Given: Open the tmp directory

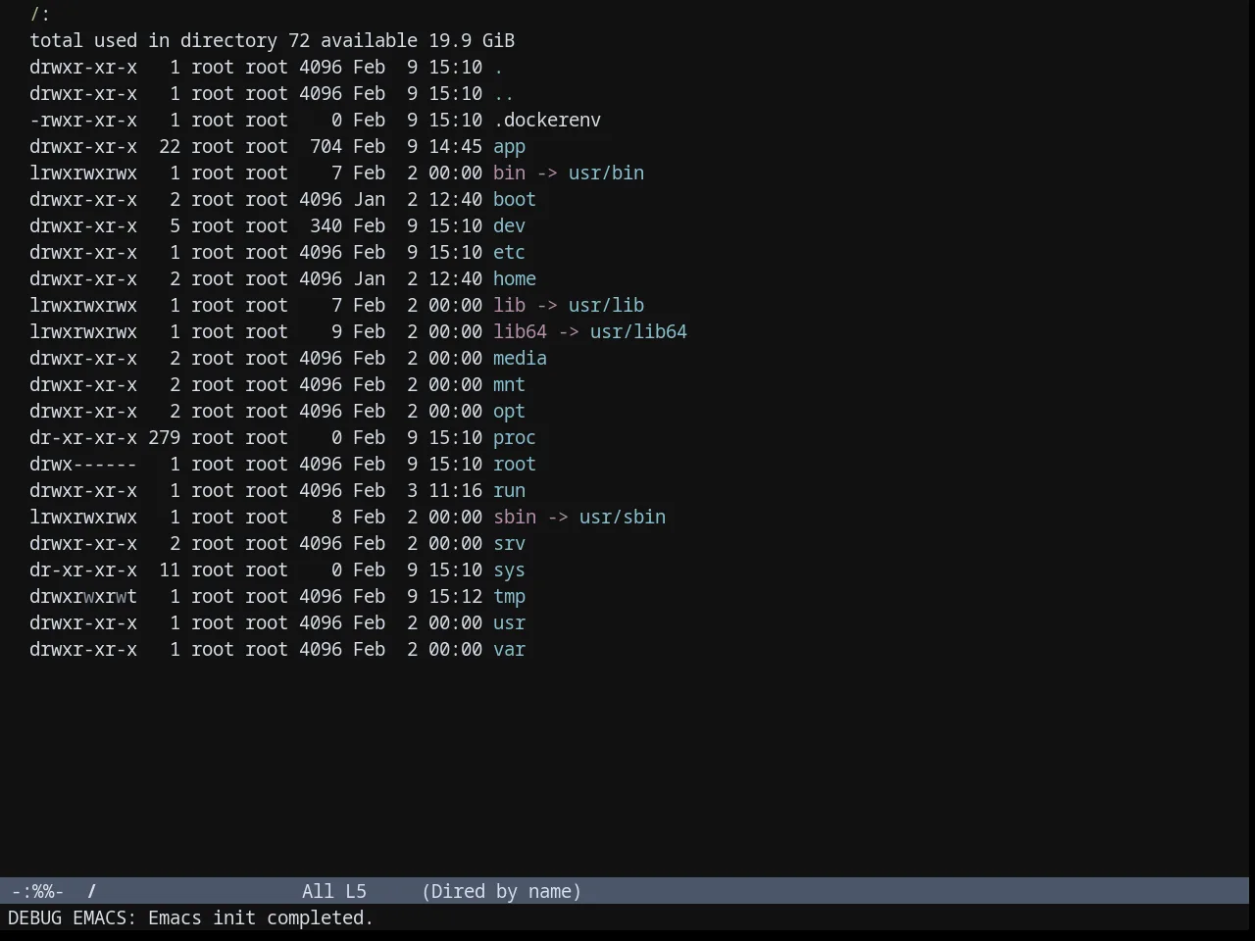Looking at the screenshot, I should click(509, 597).
